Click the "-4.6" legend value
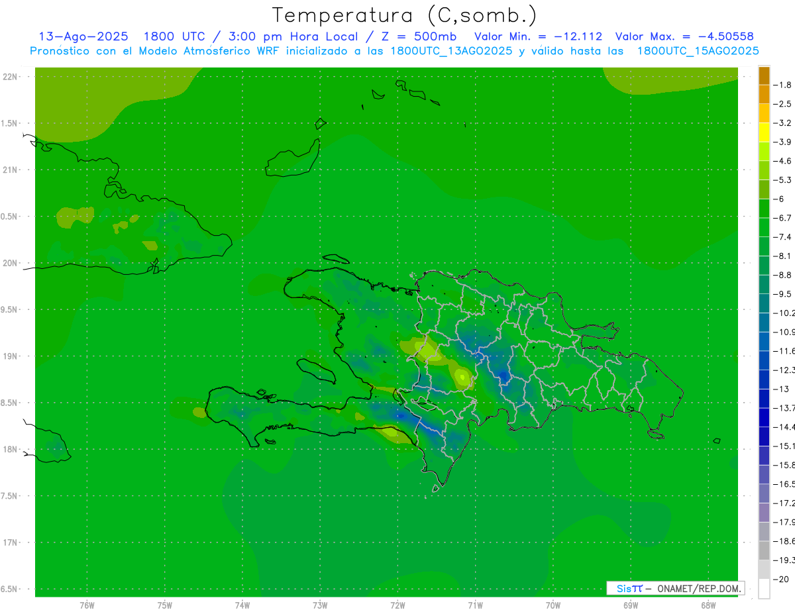795x614 pixels. click(x=783, y=161)
